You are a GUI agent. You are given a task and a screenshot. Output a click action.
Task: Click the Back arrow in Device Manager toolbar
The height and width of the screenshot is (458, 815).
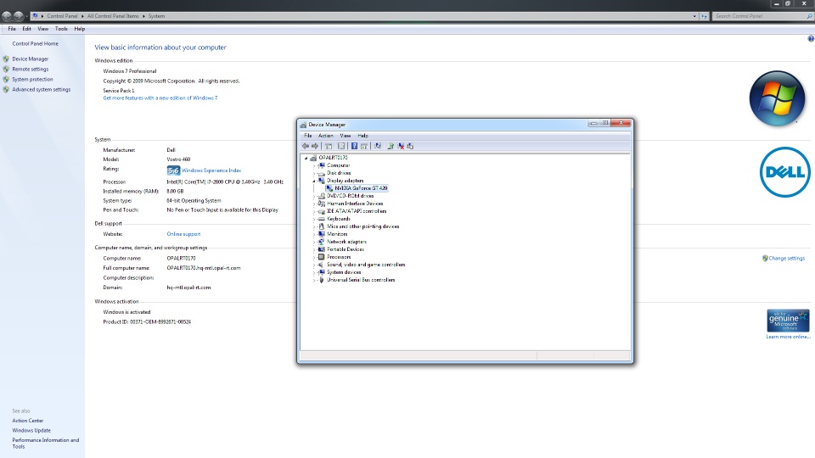tap(306, 147)
